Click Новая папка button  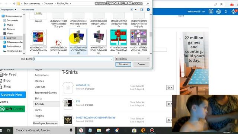coord(28,10)
